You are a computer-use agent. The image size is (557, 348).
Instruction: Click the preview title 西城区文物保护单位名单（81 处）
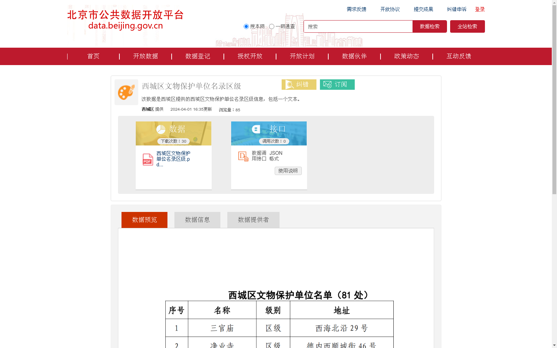tap(298, 295)
